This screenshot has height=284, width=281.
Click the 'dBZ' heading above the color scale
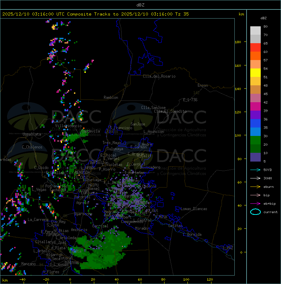point(263,18)
